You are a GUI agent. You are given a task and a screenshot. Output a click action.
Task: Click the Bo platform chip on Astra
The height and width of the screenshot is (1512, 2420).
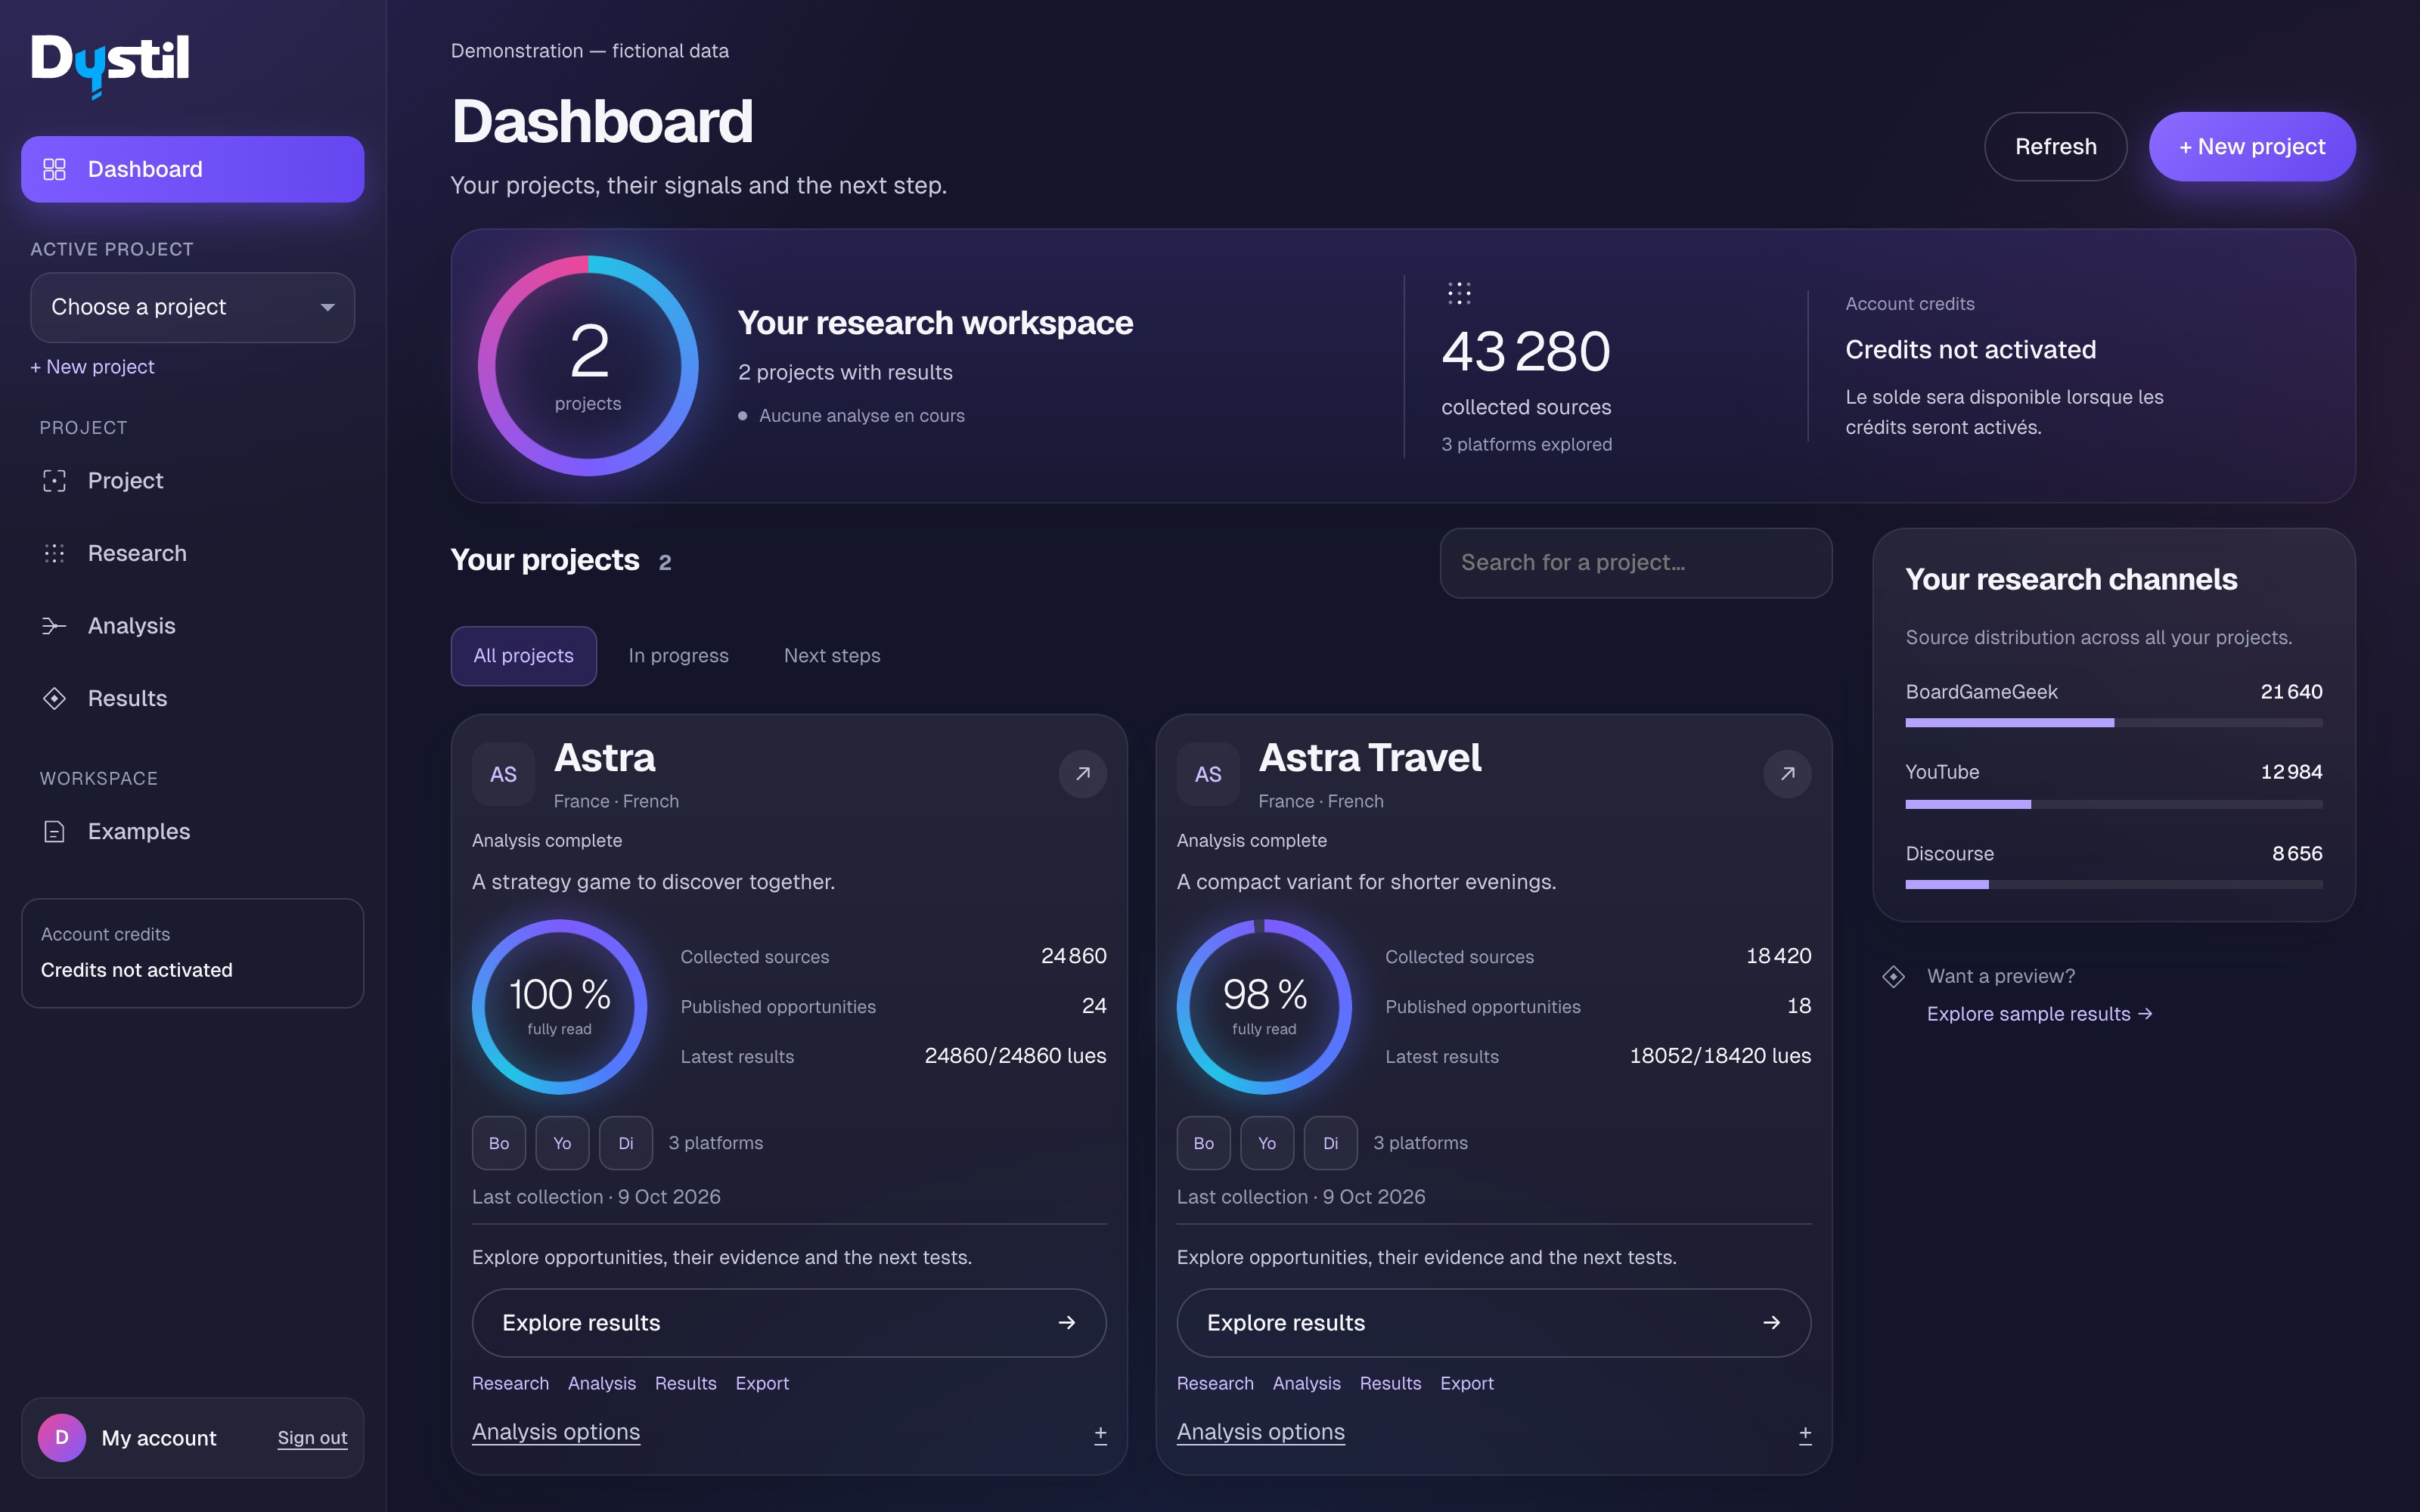point(499,1143)
